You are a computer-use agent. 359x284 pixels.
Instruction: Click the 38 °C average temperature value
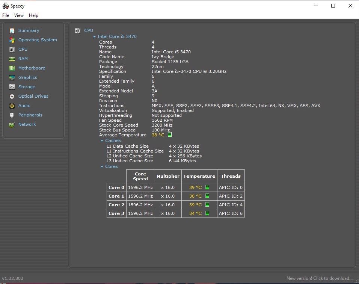158,135
